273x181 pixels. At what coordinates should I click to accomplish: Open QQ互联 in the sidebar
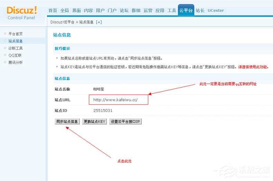coord(15,55)
